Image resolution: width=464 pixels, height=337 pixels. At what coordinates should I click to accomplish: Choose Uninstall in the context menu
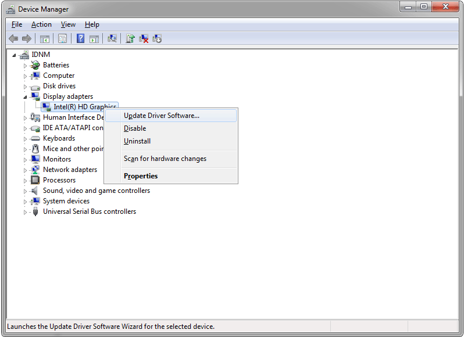(x=171, y=141)
